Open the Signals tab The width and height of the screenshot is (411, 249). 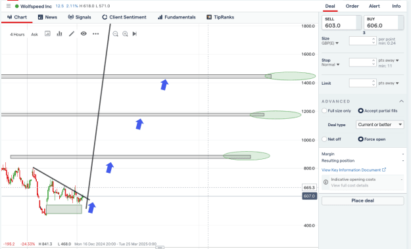coord(80,17)
